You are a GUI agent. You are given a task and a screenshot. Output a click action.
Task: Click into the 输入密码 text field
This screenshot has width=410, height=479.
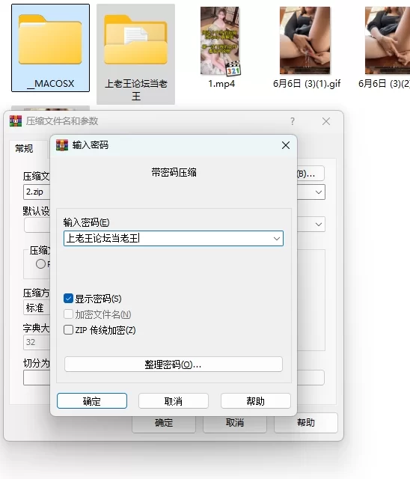tap(168, 239)
